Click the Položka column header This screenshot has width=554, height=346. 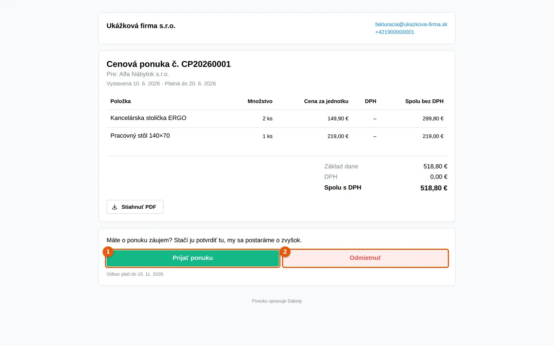pos(120,101)
